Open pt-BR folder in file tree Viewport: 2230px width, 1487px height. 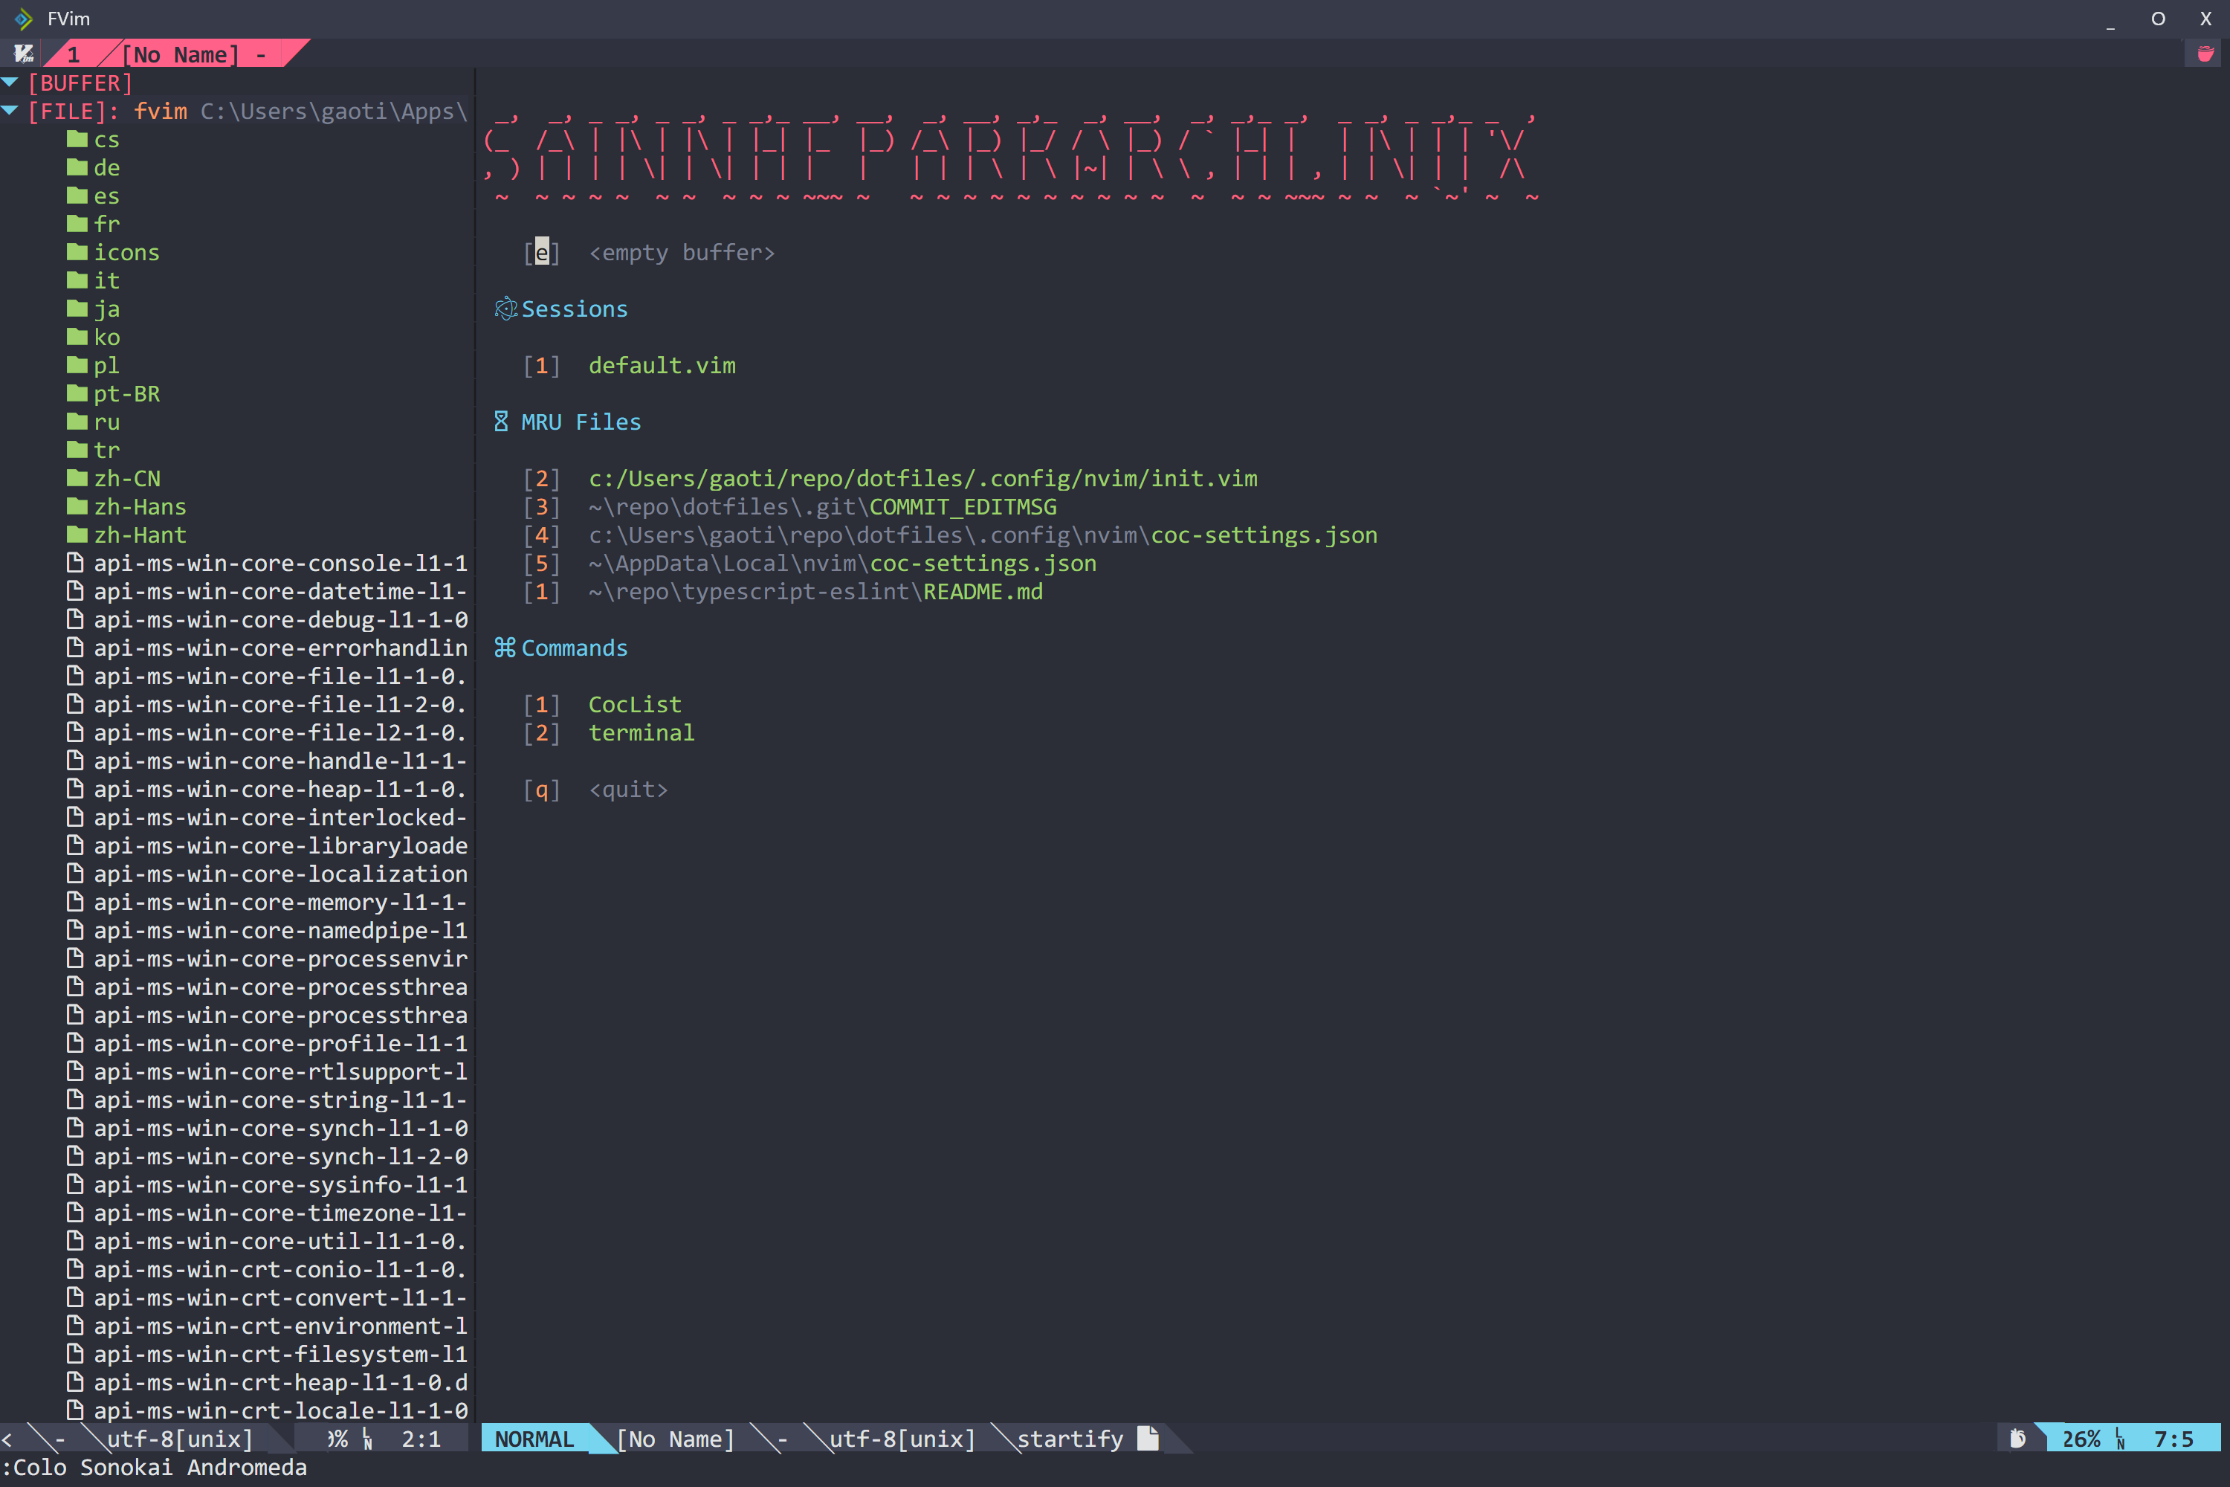pyautogui.click(x=126, y=393)
